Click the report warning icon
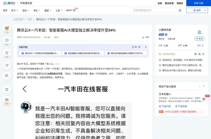This screenshot has height=139, width=211. 143,37
